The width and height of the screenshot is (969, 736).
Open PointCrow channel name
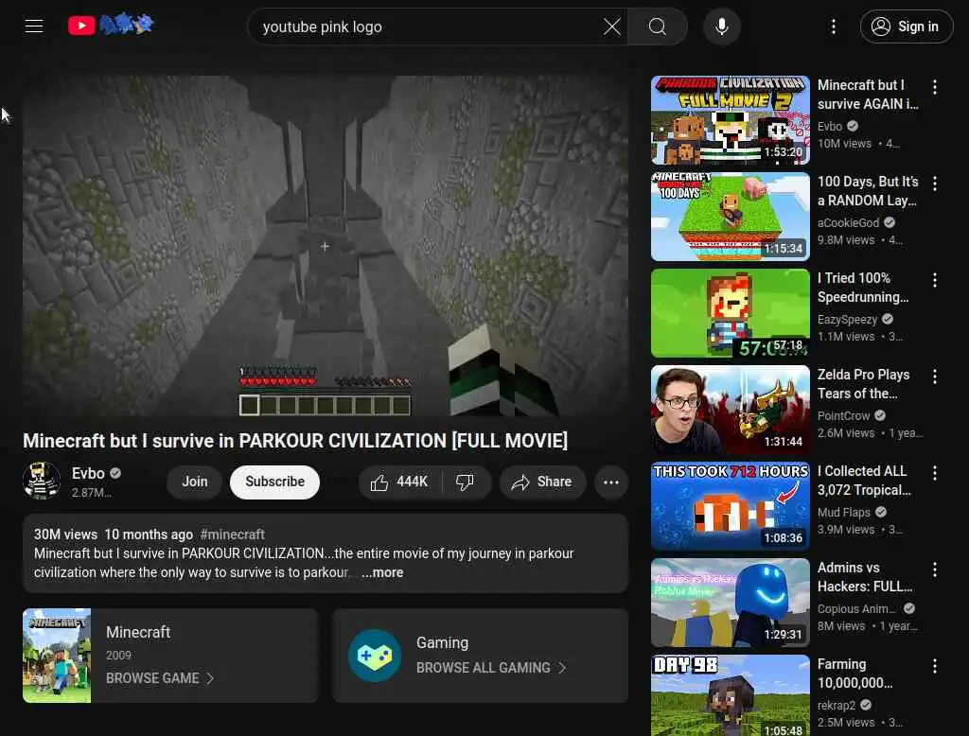(843, 416)
